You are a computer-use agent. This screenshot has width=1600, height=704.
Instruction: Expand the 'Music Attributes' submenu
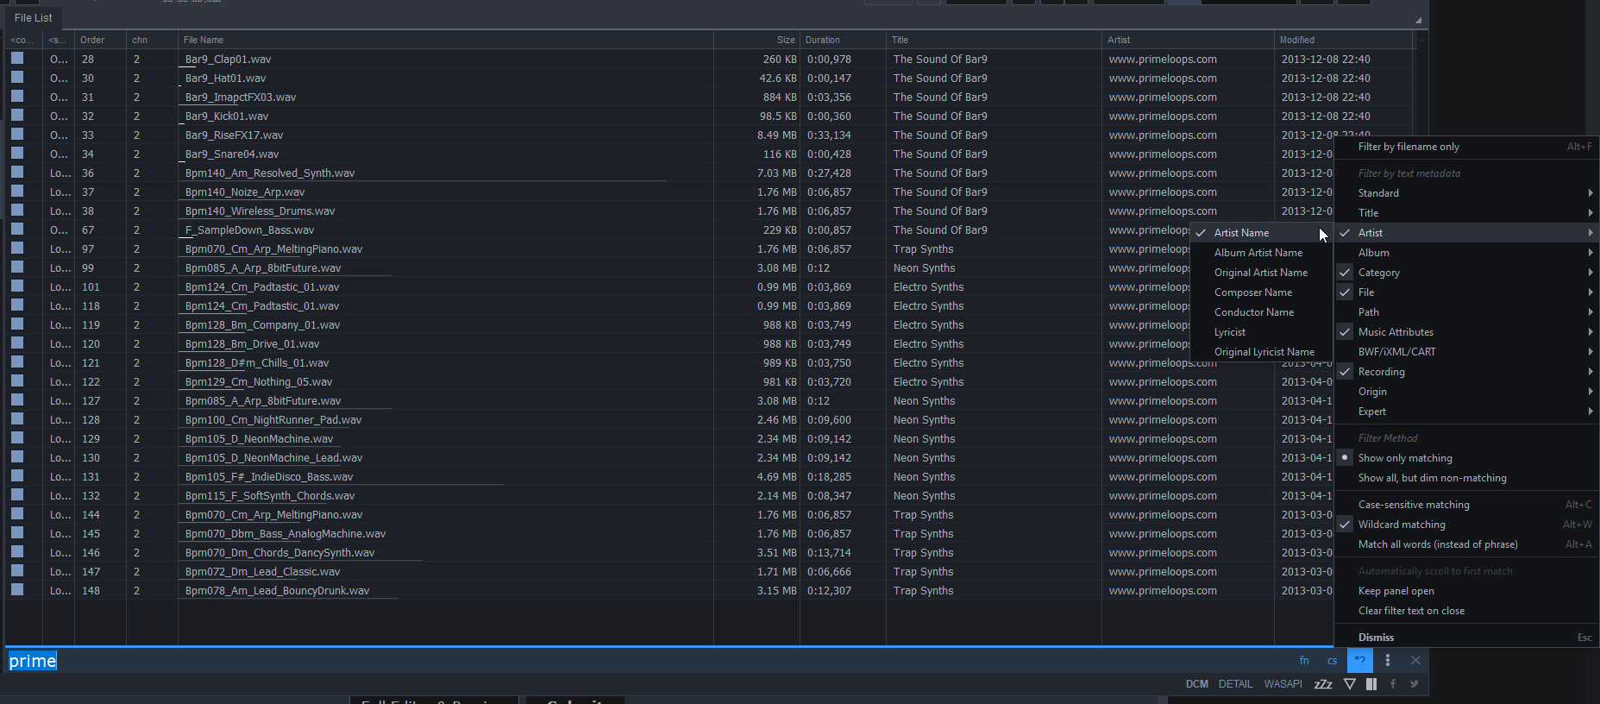click(x=1396, y=332)
